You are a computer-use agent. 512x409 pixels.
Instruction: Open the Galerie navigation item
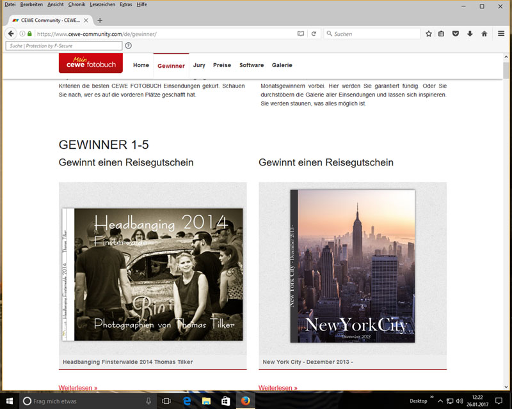pos(282,65)
